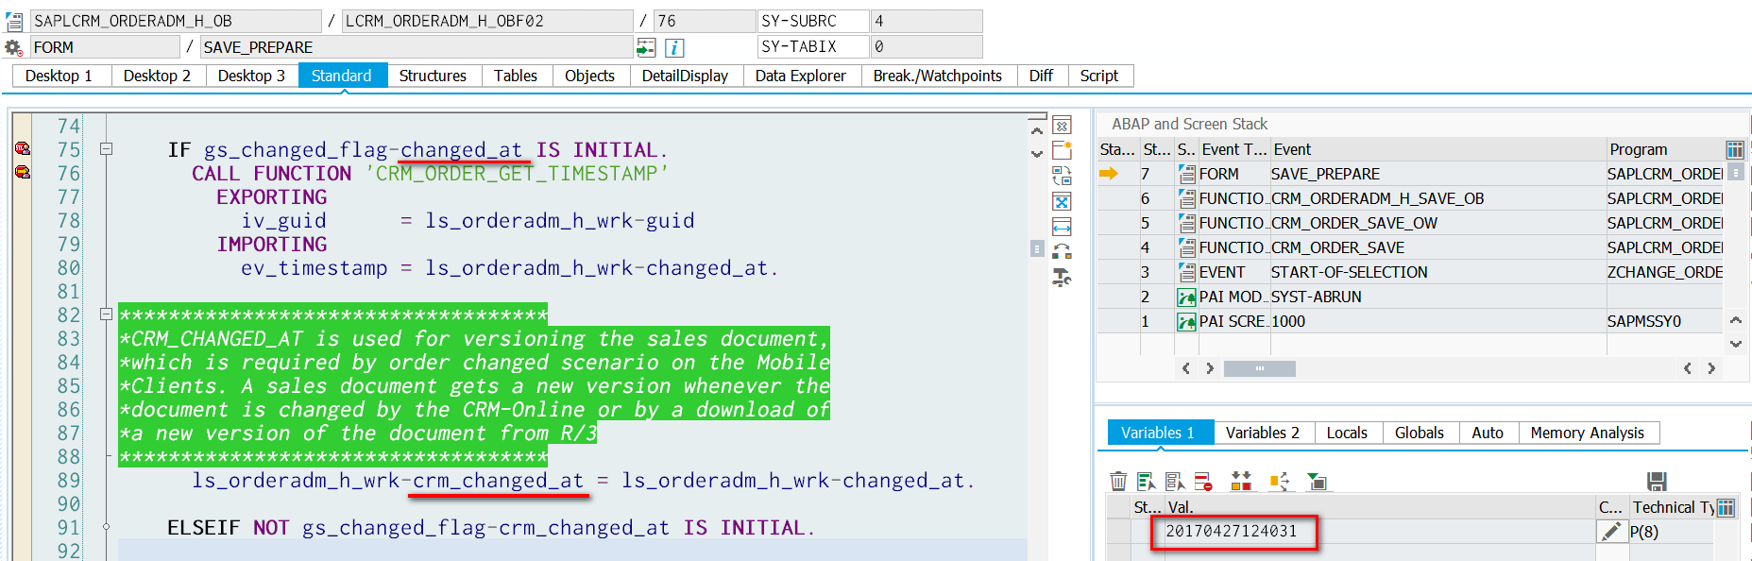Click the services headset icon in editor sidebar

click(x=1062, y=251)
